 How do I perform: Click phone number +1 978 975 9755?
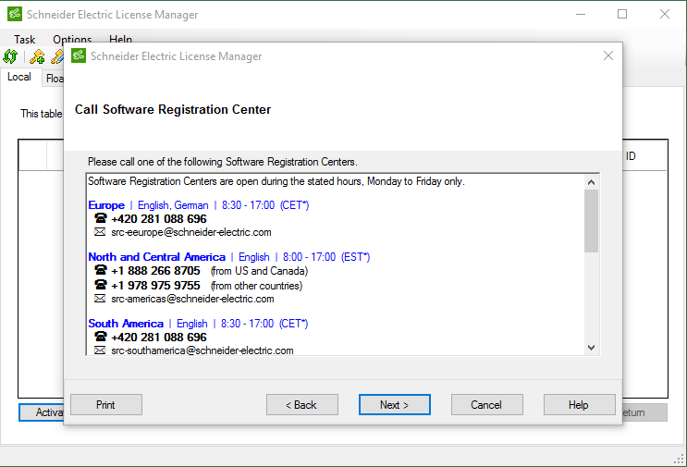click(155, 285)
